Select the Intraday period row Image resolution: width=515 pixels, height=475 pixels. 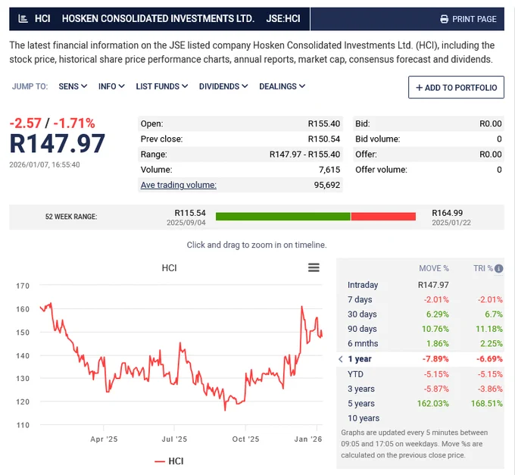click(420, 285)
